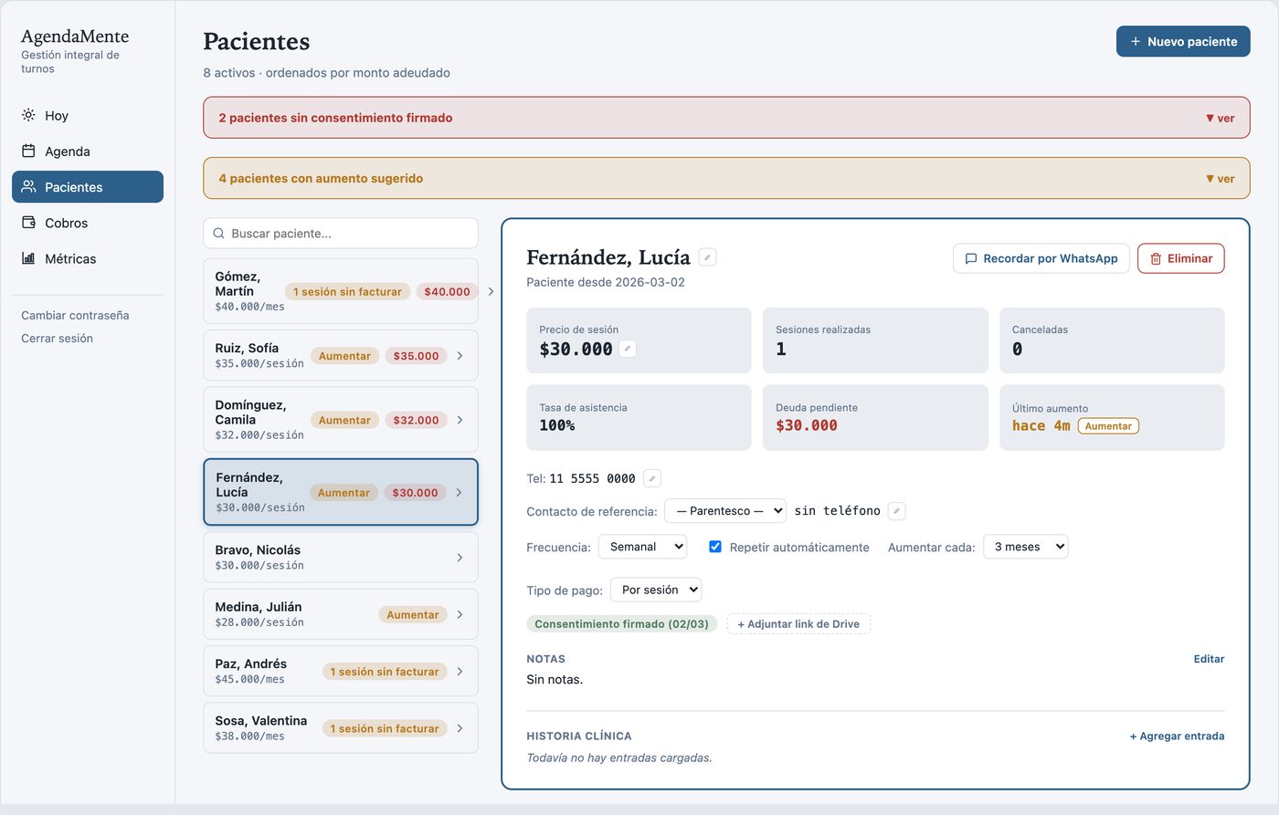
Task: Click Editar for Notas
Action: coord(1209,659)
